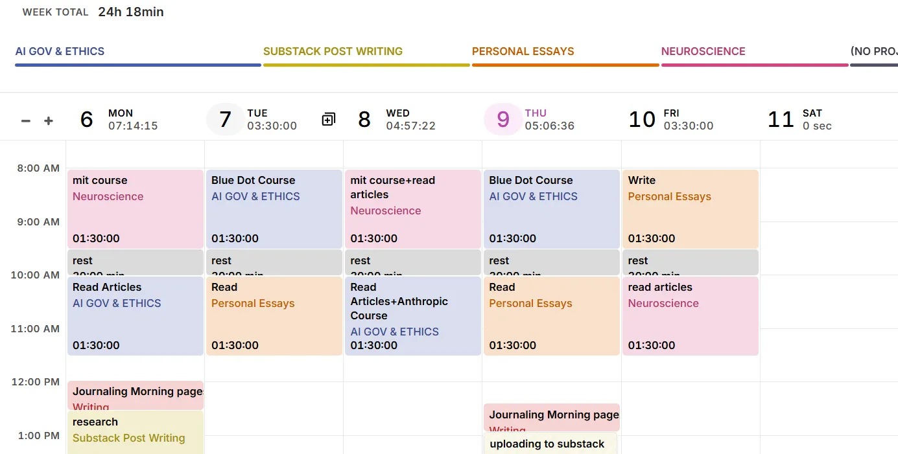Zoom in calendar with plus icon

[49, 121]
